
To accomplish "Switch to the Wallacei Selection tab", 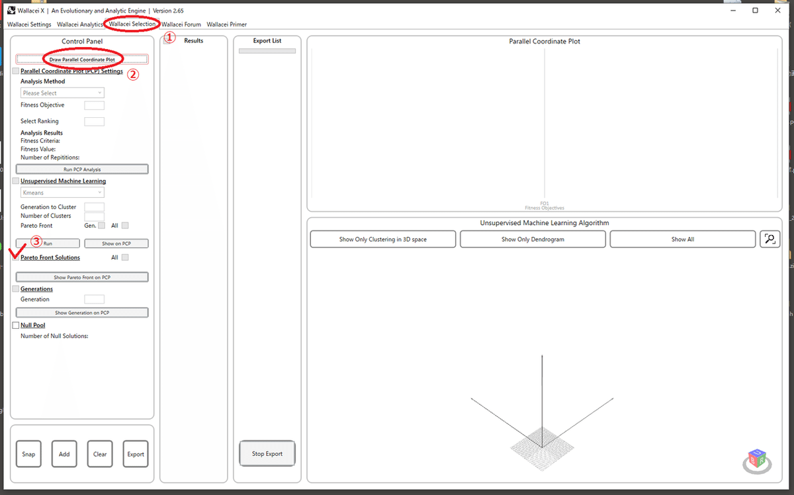I will [x=132, y=24].
